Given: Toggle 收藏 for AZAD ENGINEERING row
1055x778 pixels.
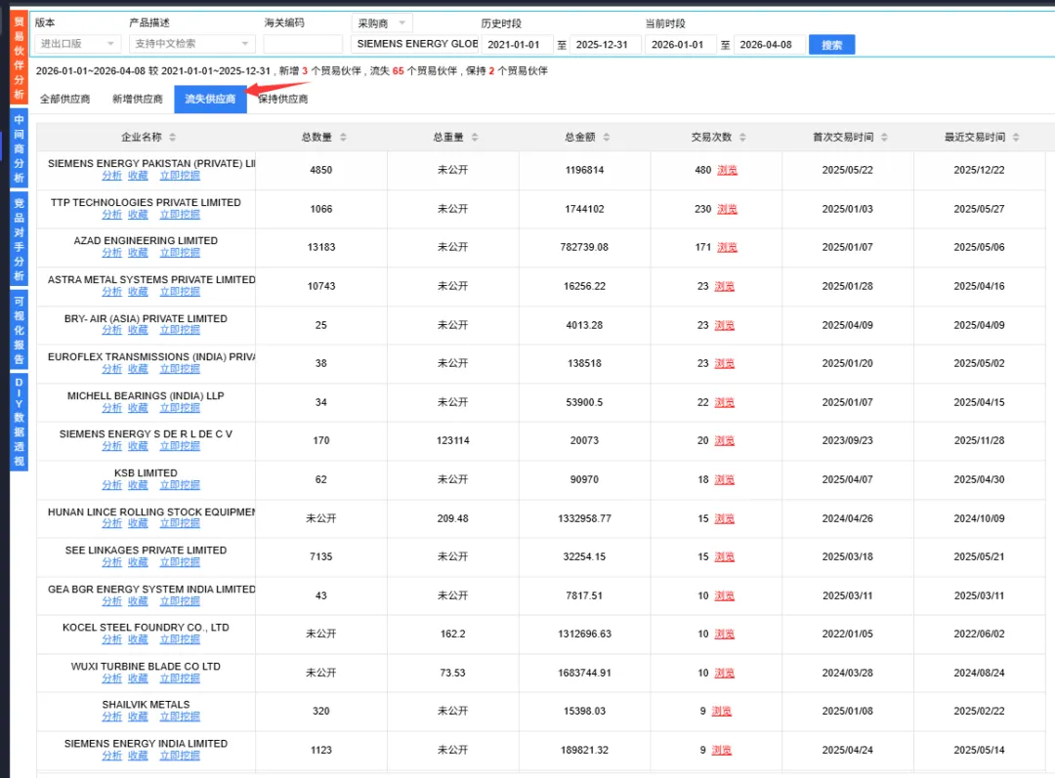Looking at the screenshot, I should [x=137, y=252].
